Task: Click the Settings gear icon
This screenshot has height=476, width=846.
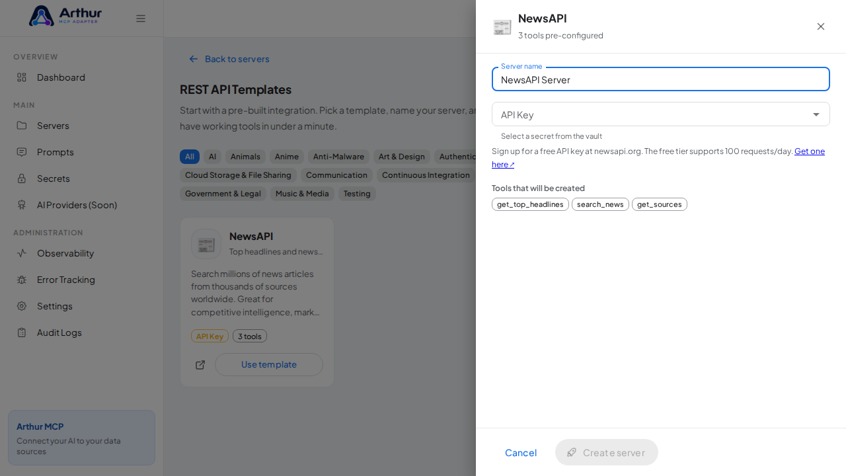Action: (x=22, y=306)
